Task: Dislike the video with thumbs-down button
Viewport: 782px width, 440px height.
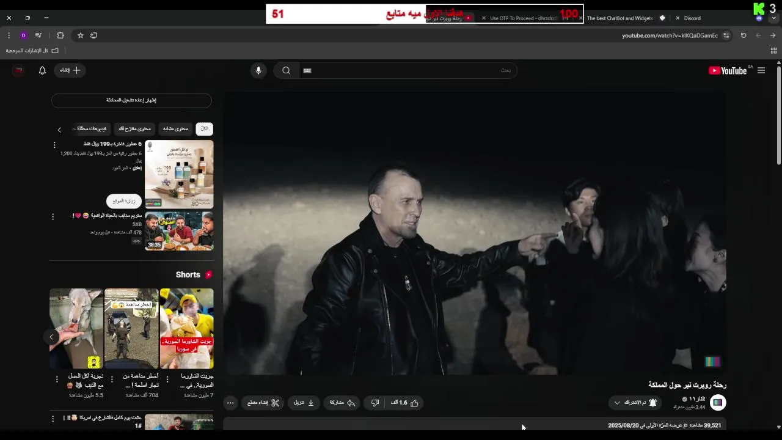Action: [x=375, y=403]
